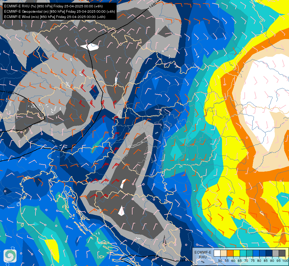Select the dark gray 95-100% legend swatch
The width and height of the screenshot is (289, 266).
pos(282,253)
